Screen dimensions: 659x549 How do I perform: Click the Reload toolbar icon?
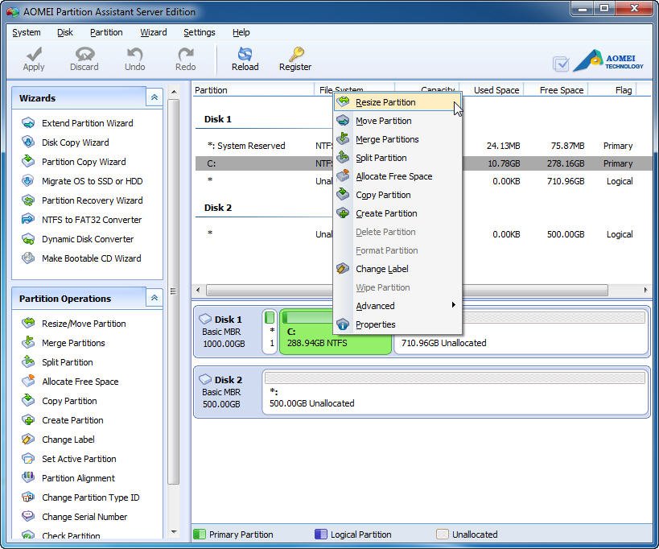(245, 55)
